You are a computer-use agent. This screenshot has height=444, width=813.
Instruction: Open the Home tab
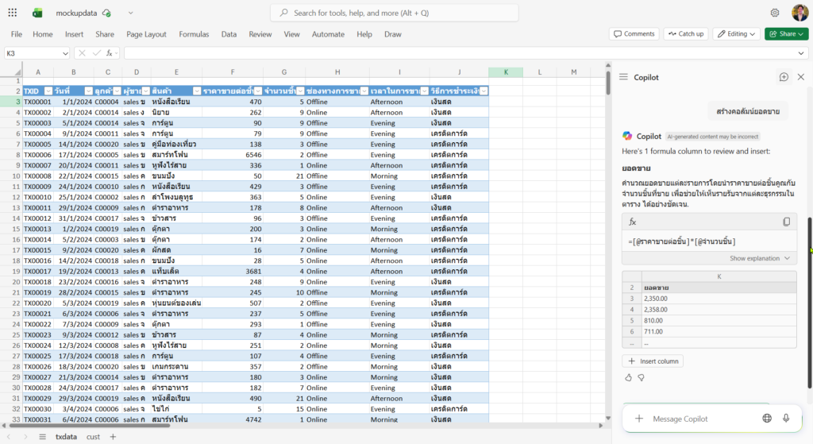pyautogui.click(x=43, y=34)
